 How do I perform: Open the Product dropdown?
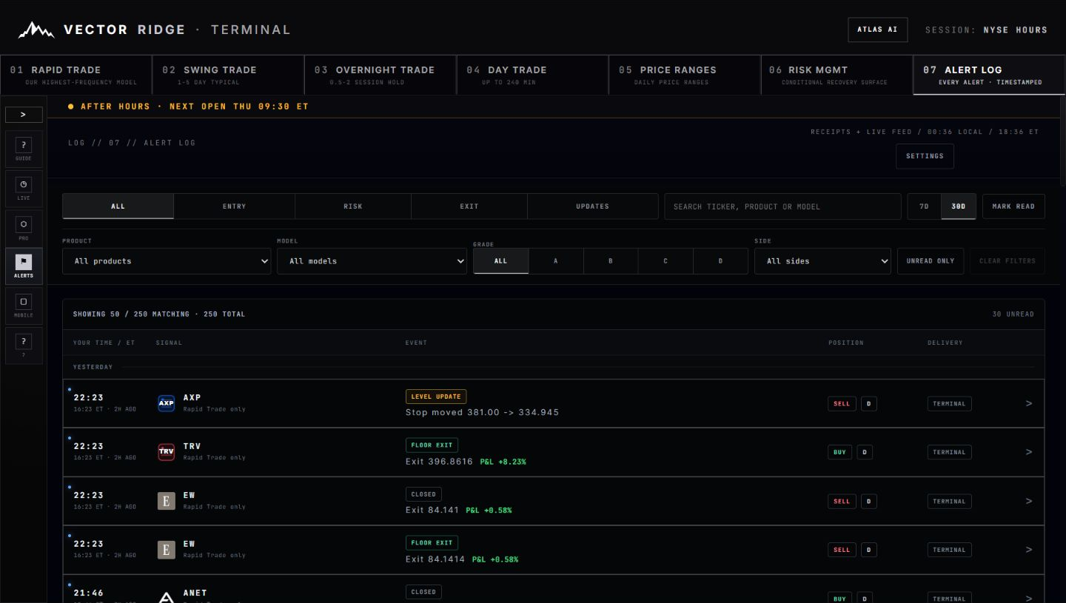pos(167,261)
